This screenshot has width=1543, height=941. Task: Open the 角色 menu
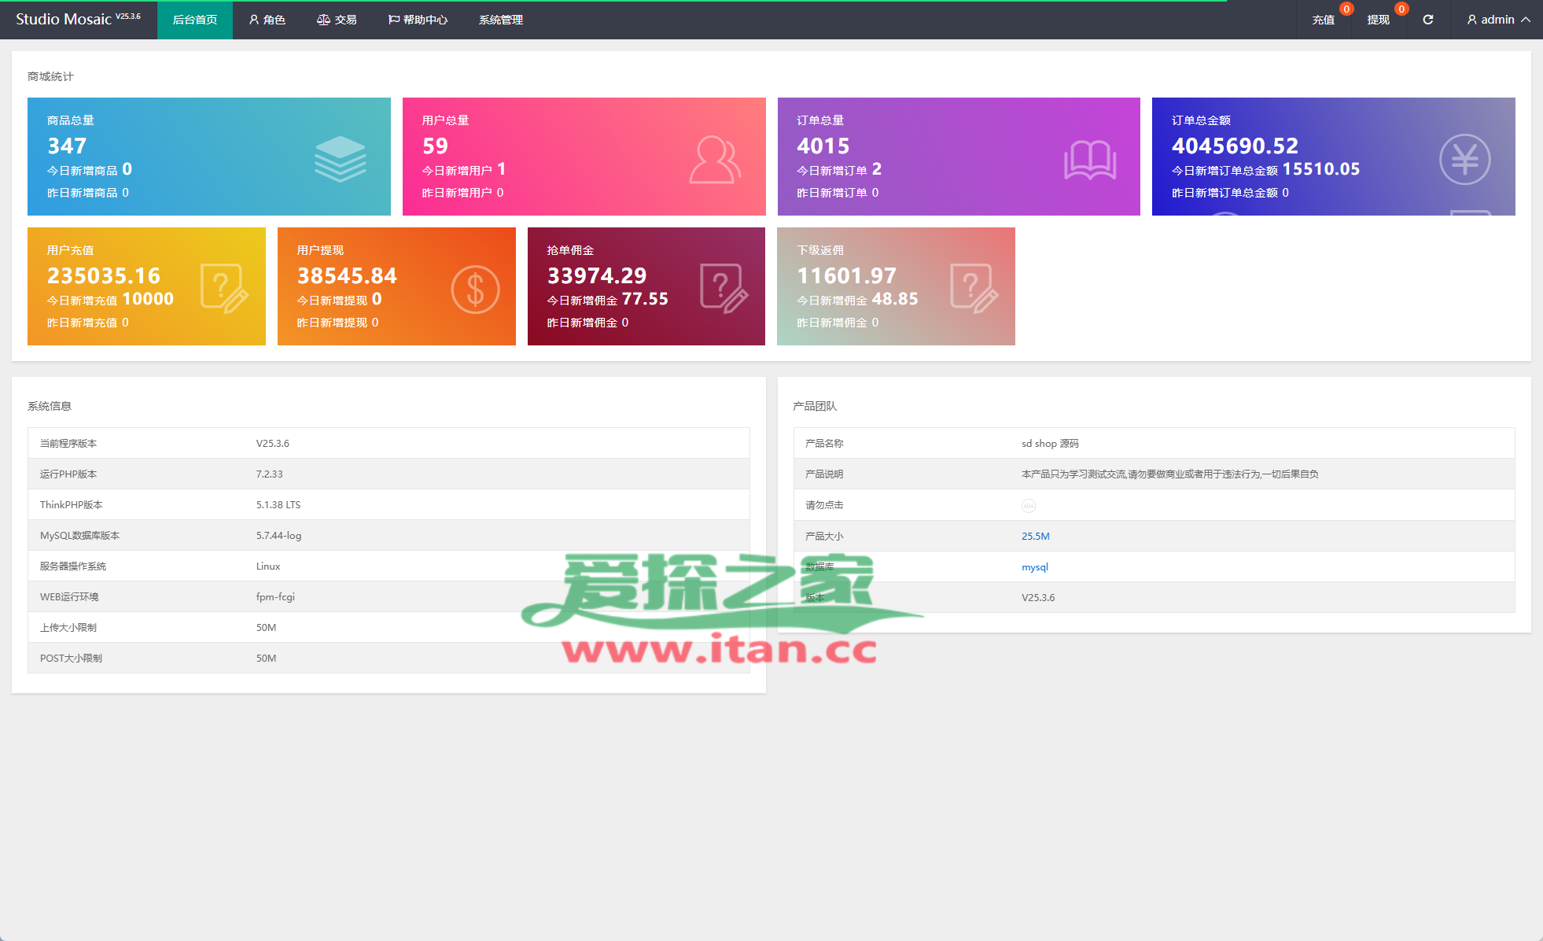pyautogui.click(x=267, y=20)
